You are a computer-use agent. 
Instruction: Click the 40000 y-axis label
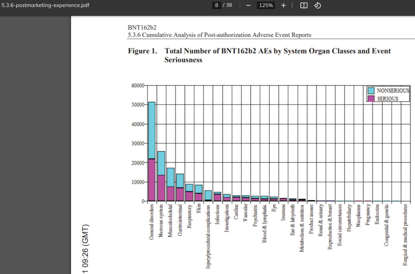[x=138, y=124]
